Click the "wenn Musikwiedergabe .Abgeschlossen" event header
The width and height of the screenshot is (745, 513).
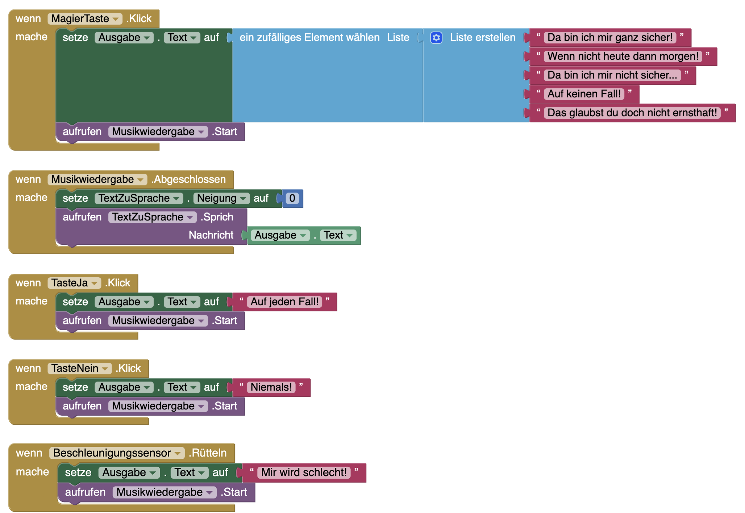click(x=188, y=180)
